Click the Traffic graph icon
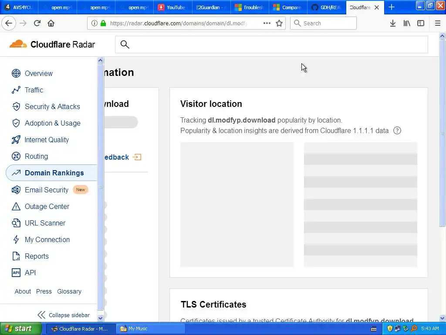Viewport: 446px width, 335px height. (x=16, y=90)
